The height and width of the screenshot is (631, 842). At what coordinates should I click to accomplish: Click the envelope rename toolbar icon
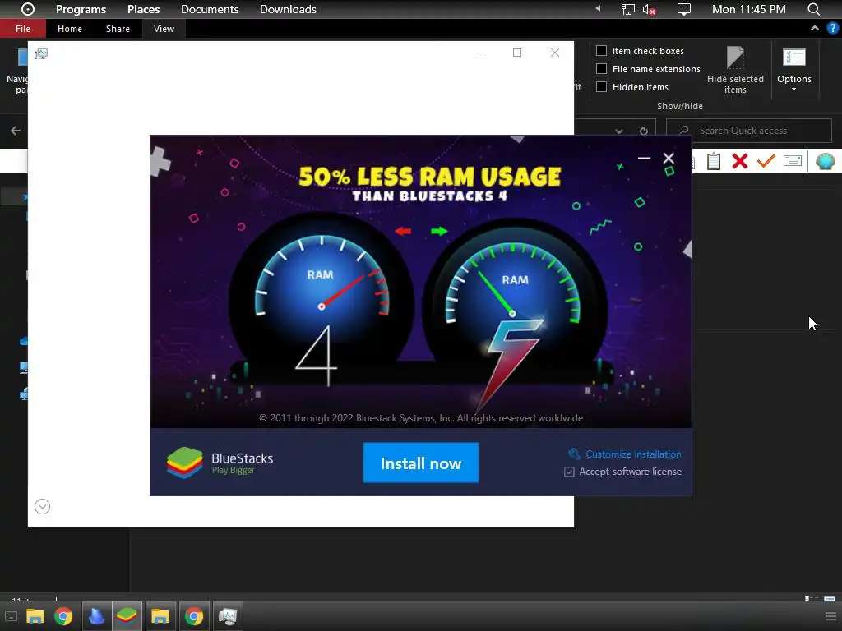[x=793, y=160]
